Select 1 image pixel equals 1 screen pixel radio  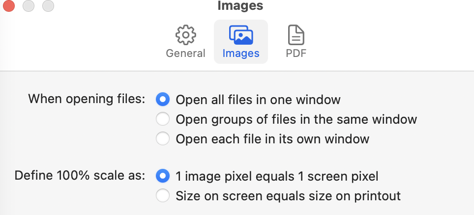(163, 176)
